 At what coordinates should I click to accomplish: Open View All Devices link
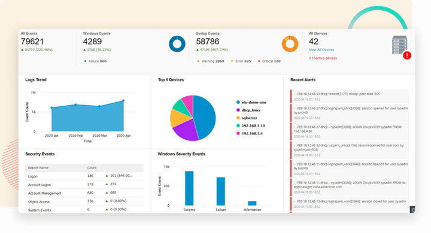[x=321, y=50]
